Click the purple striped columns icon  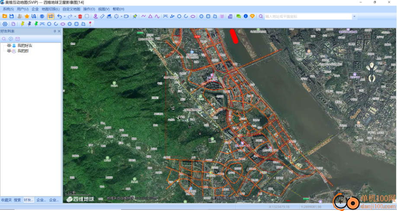click(x=222, y=16)
